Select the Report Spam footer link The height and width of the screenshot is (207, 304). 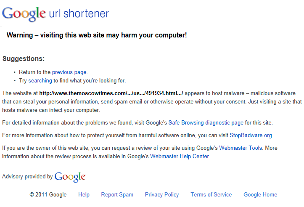coord(117,195)
